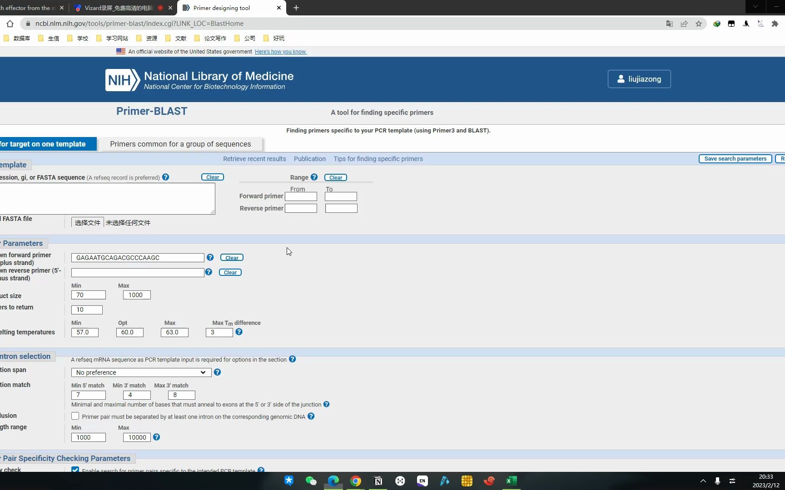785x490 pixels.
Task: Click Save search parameters button
Action: (735, 159)
